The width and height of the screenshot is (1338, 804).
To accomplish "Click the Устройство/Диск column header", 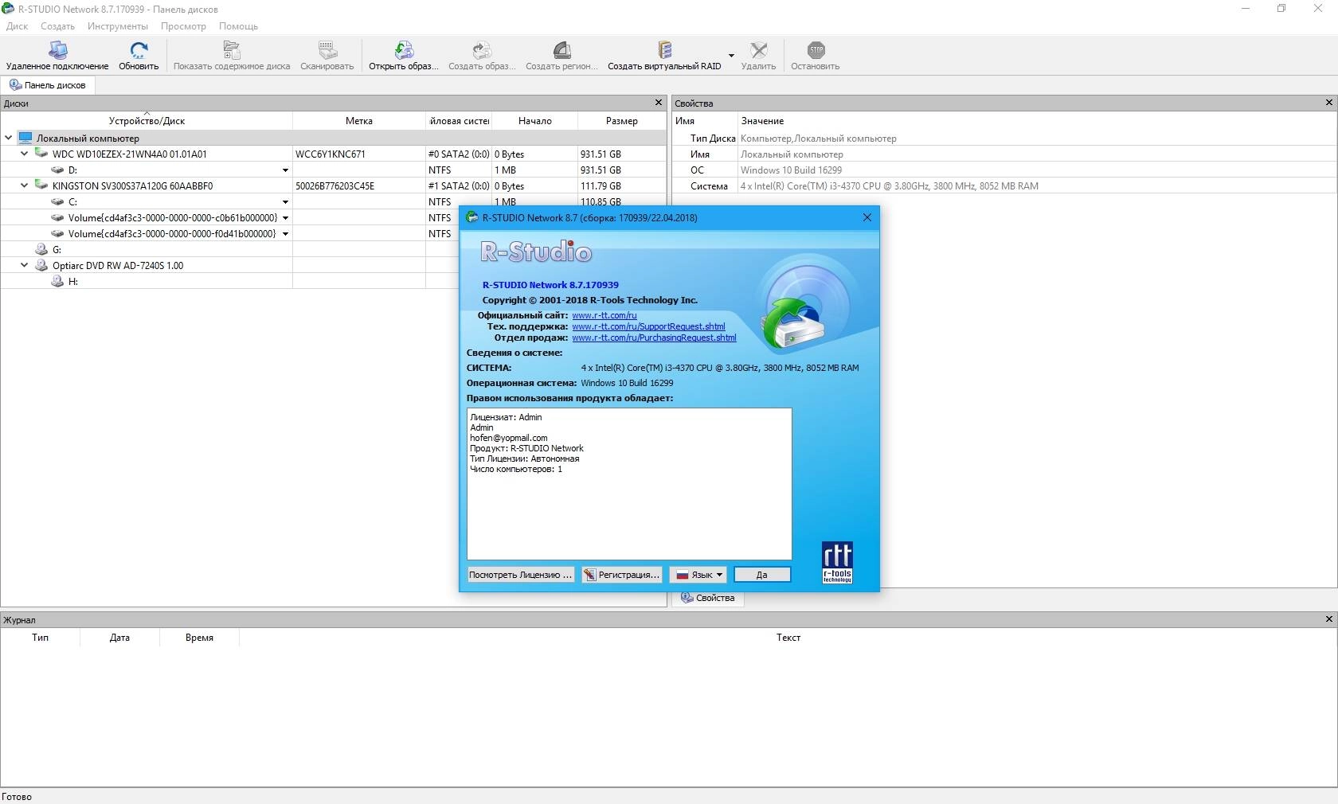I will click(147, 121).
